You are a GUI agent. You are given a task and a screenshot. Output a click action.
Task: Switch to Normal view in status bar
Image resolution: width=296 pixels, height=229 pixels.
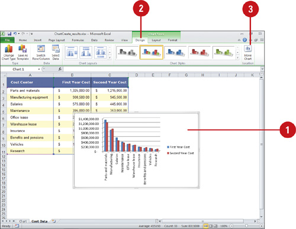(x=206, y=226)
